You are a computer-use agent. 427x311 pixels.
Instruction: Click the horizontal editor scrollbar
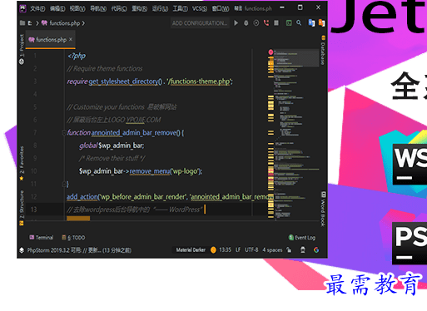pos(78,219)
